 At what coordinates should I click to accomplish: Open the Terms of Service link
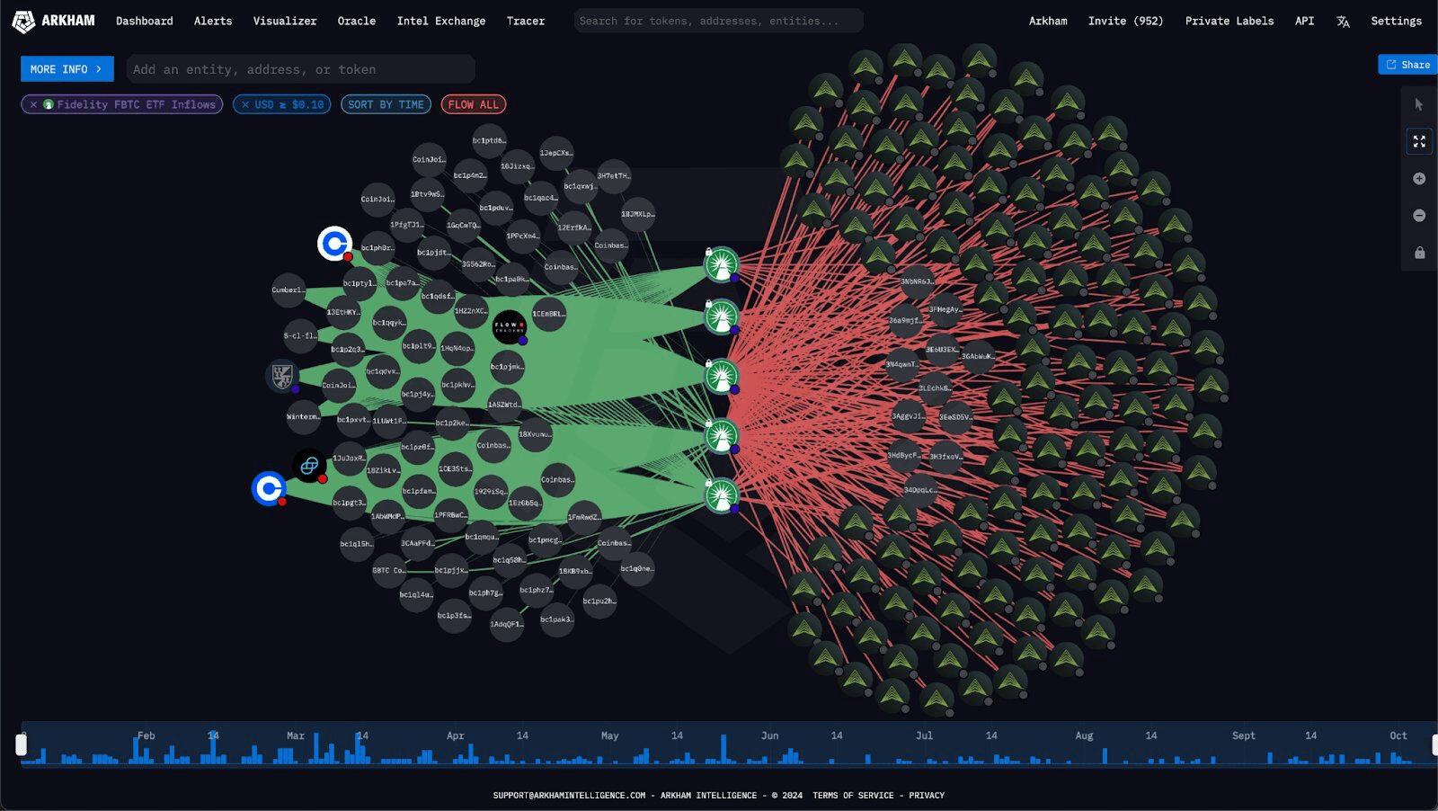[853, 796]
